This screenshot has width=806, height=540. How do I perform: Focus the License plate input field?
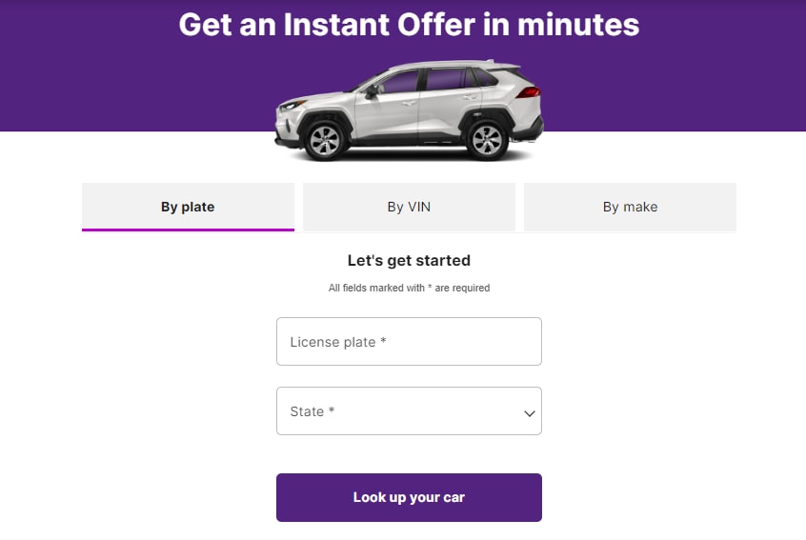pyautogui.click(x=409, y=342)
